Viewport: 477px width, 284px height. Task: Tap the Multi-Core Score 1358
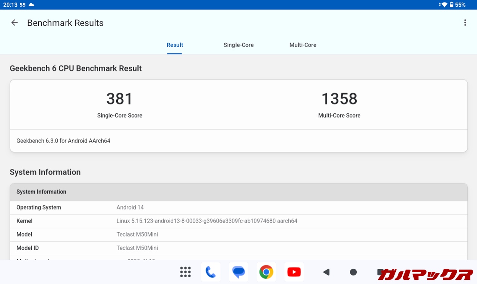point(339,99)
